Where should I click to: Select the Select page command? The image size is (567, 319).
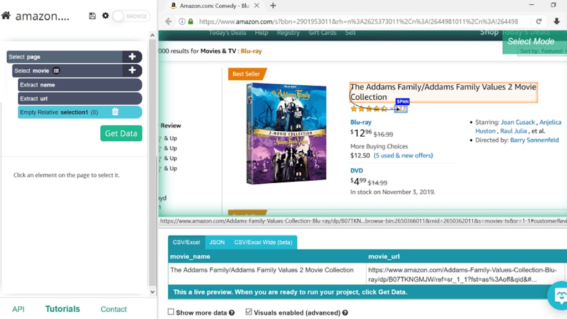[65, 57]
